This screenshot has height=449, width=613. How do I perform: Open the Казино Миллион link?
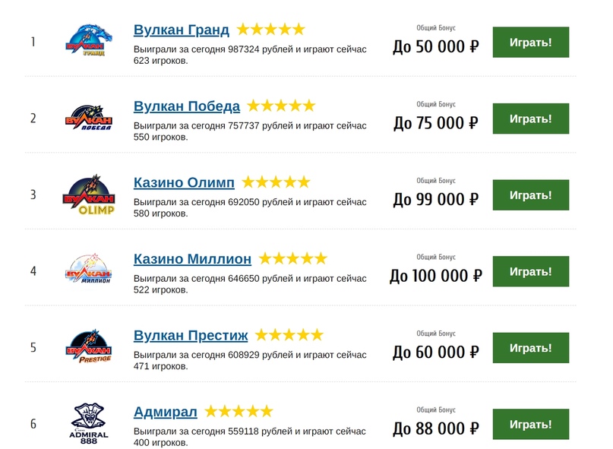(192, 259)
